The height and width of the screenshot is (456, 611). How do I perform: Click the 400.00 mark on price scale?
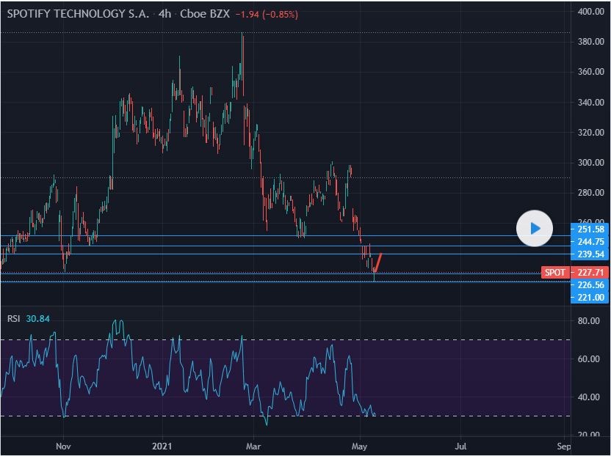tap(590, 12)
